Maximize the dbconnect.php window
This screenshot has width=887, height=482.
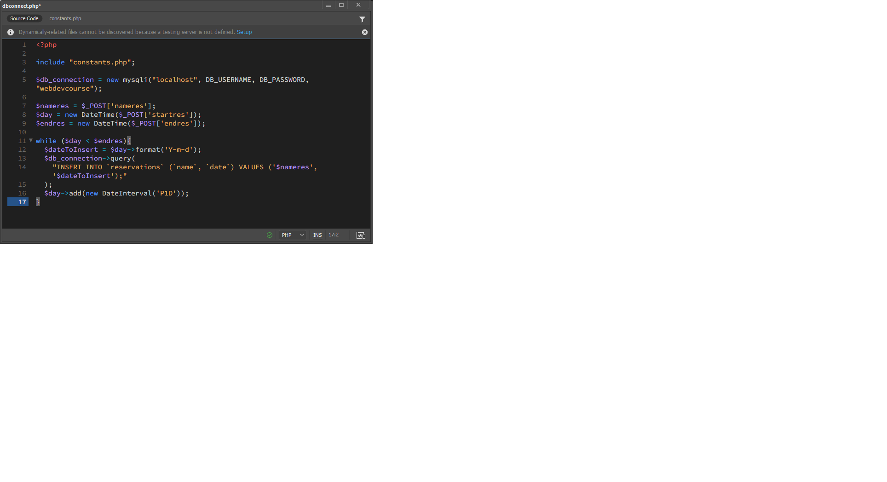pyautogui.click(x=341, y=6)
